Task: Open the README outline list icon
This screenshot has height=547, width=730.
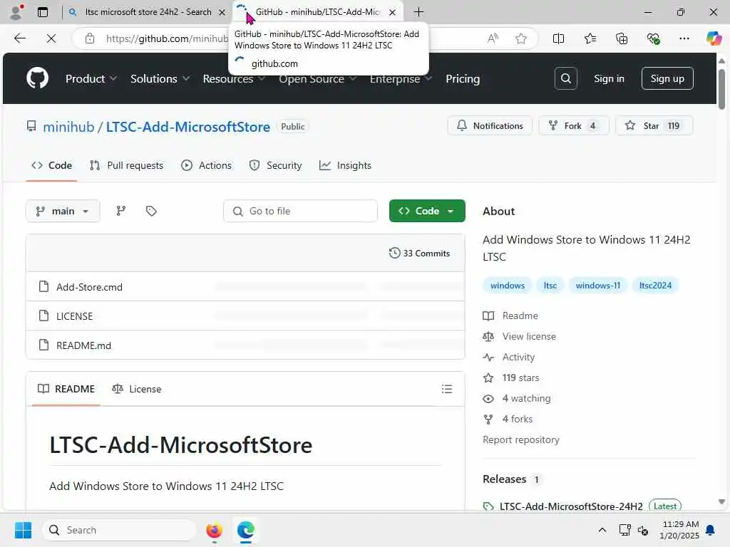Action: [446, 389]
